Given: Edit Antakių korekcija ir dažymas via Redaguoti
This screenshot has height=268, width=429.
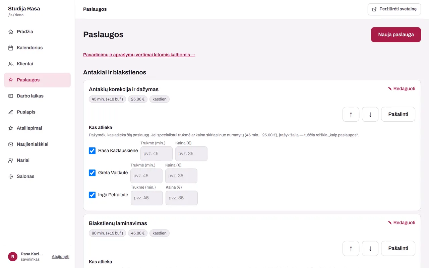Looking at the screenshot, I should click(402, 89).
